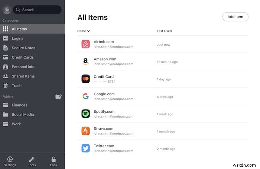Open Tools wrench icon
Screen dimensions: 260x169
coord(32,159)
